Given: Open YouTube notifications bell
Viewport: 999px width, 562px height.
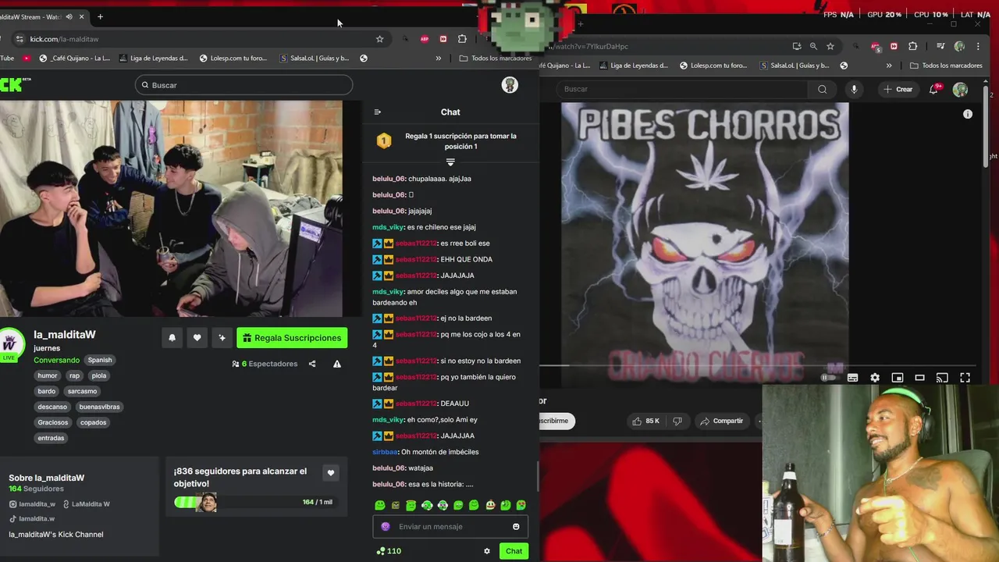Looking at the screenshot, I should pos(934,89).
